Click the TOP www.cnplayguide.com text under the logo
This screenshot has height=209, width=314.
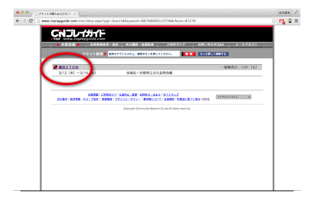pos(78,39)
